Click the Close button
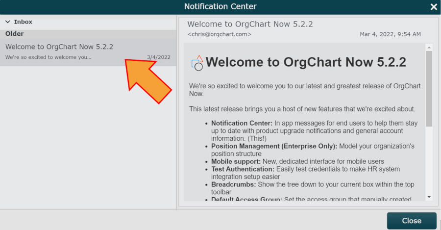 coord(412,221)
